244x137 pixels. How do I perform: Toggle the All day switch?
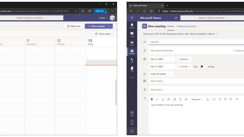[203, 66]
